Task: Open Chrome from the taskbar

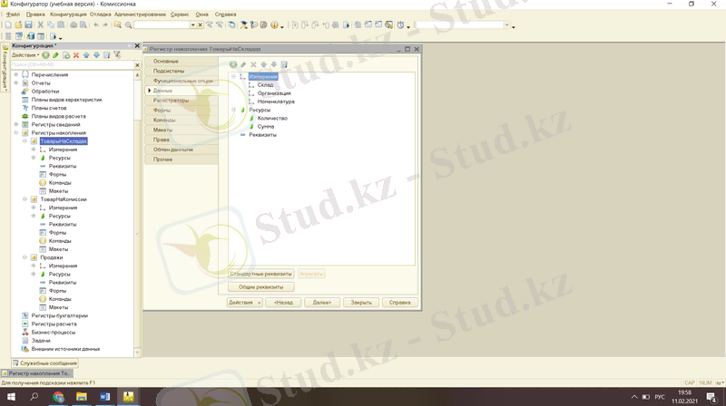Action: pos(58,397)
